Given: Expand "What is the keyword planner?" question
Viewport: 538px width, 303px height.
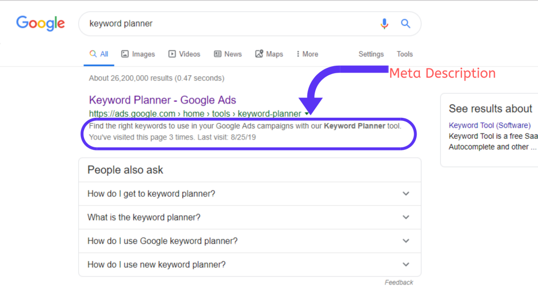Looking at the screenshot, I should [250, 217].
